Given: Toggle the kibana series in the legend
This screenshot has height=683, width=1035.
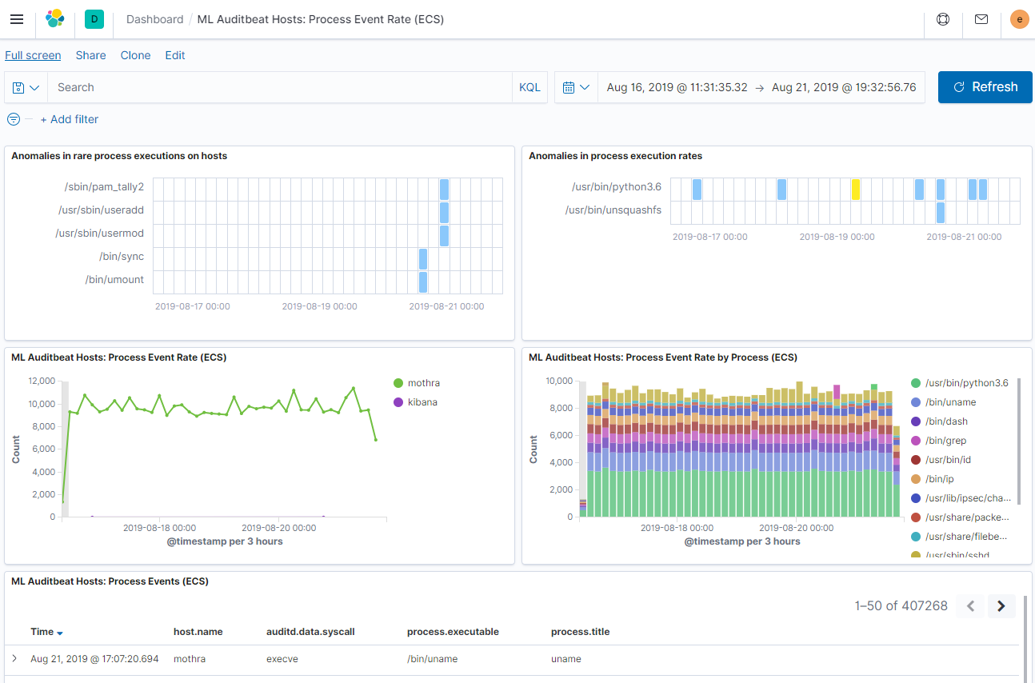Looking at the screenshot, I should click(x=418, y=401).
